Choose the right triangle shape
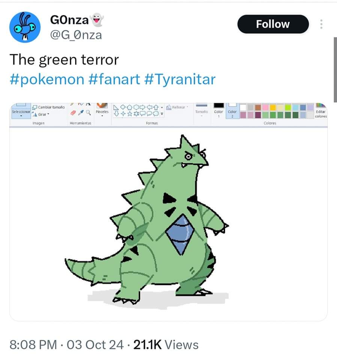This screenshot has width=337, height=360. pos(117,107)
